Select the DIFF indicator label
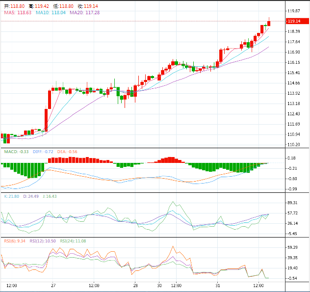310x292 pixels. (43, 152)
